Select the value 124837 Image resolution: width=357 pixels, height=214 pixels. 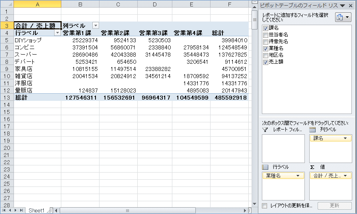click(80, 90)
